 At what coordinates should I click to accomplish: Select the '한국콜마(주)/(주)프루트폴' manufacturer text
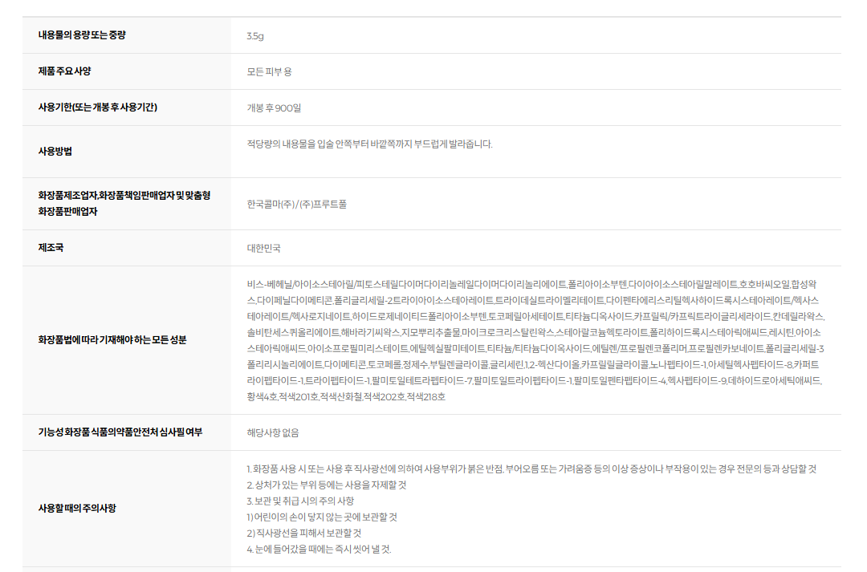click(x=297, y=204)
